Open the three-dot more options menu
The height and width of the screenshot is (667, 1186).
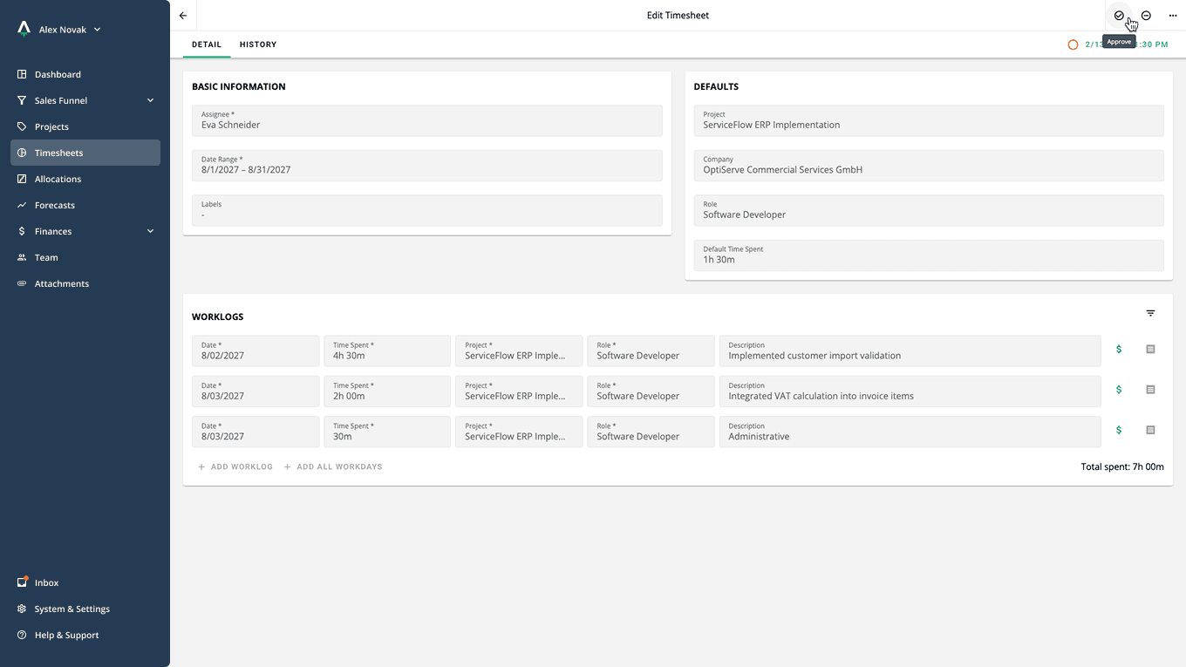coord(1173,16)
